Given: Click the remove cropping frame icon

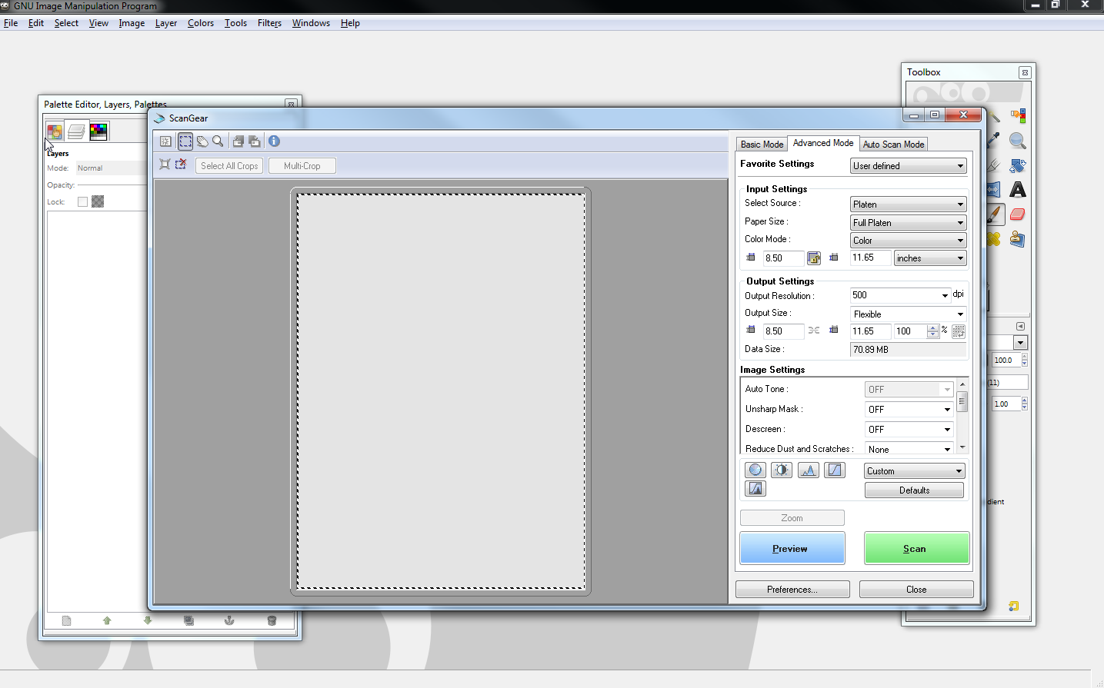Looking at the screenshot, I should click(x=181, y=165).
